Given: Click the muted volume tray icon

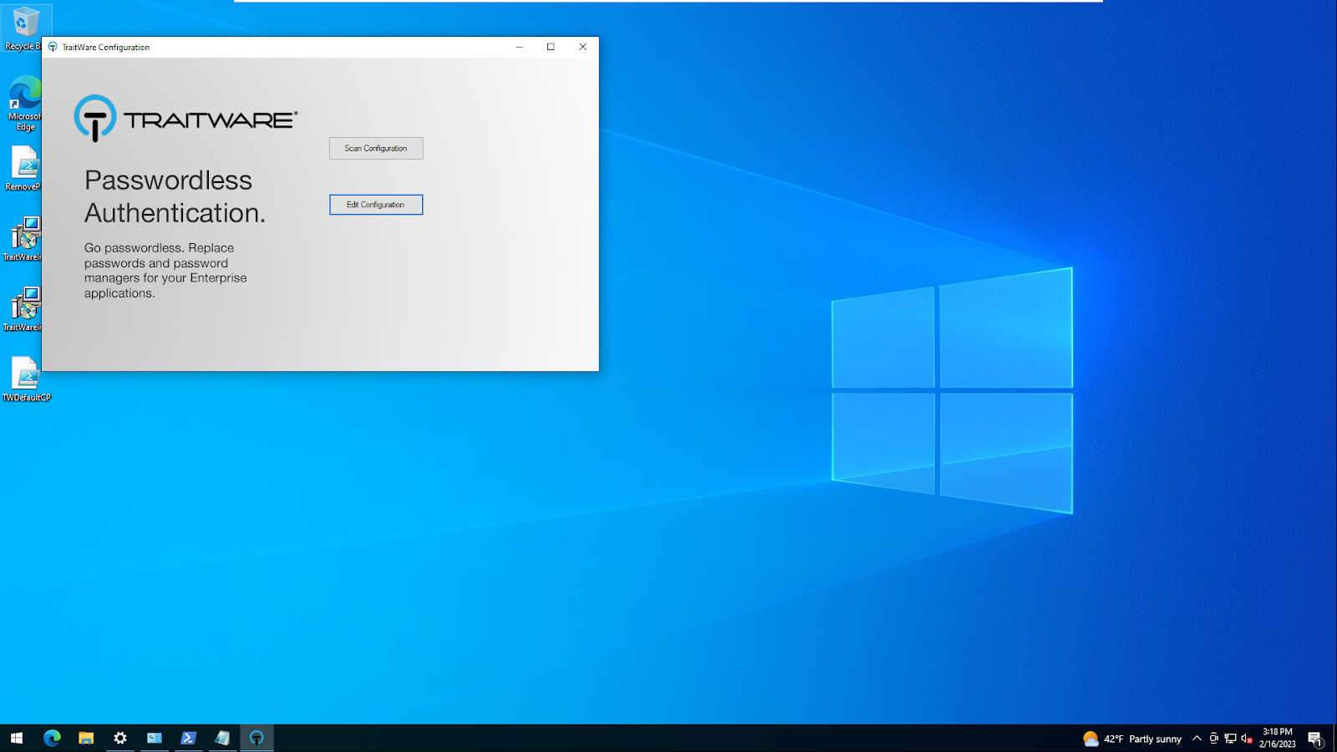Looking at the screenshot, I should coord(1247,739).
